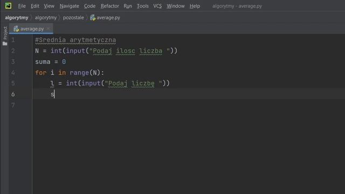This screenshot has width=345, height=194.
Task: Open the Refactor menu
Action: (x=110, y=6)
